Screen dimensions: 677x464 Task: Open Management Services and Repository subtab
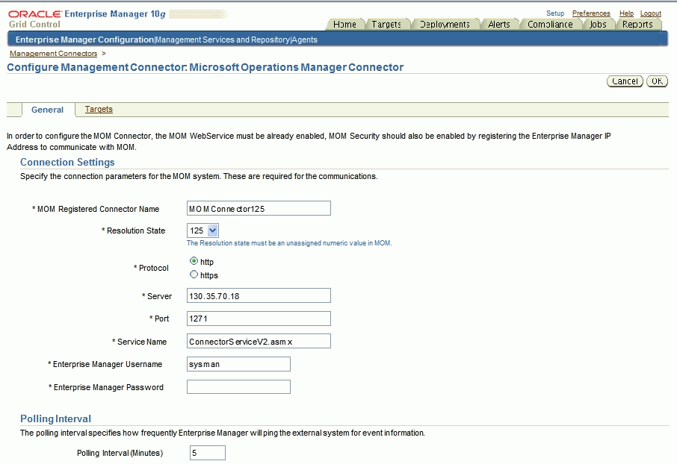tap(223, 40)
